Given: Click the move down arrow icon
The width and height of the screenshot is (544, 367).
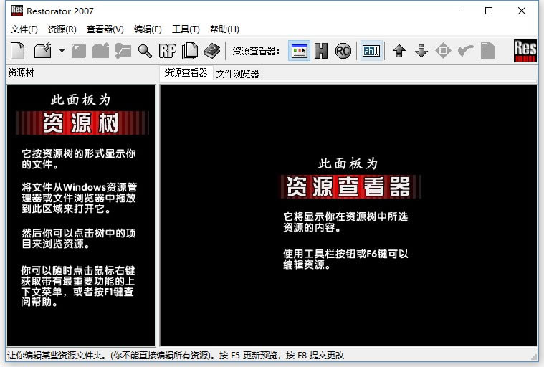Looking at the screenshot, I should tap(421, 51).
